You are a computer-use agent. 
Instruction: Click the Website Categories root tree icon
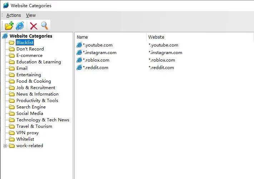click(x=5, y=36)
